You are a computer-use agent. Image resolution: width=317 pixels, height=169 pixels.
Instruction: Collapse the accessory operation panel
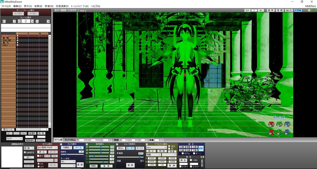[x=147, y=144]
